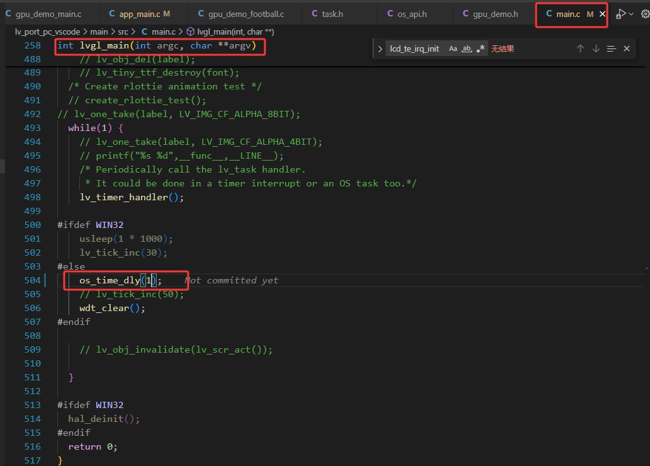Screen dimensions: 650x466
Task: Select the 'src' breadcrumb segment
Action: (123, 32)
